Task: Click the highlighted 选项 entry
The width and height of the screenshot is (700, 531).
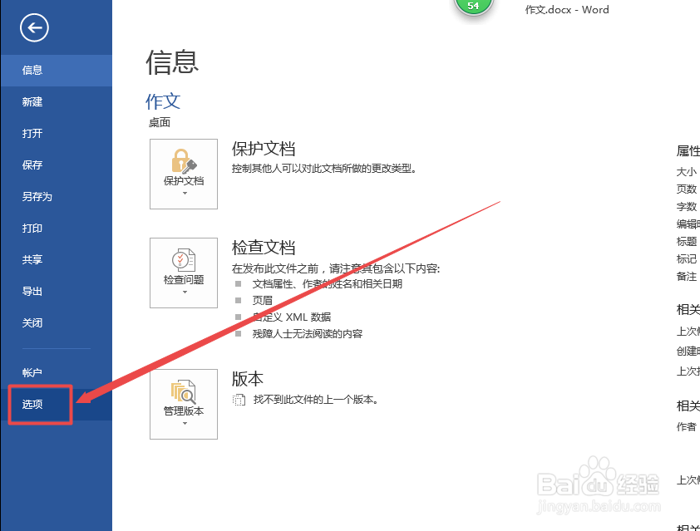Action: (33, 404)
